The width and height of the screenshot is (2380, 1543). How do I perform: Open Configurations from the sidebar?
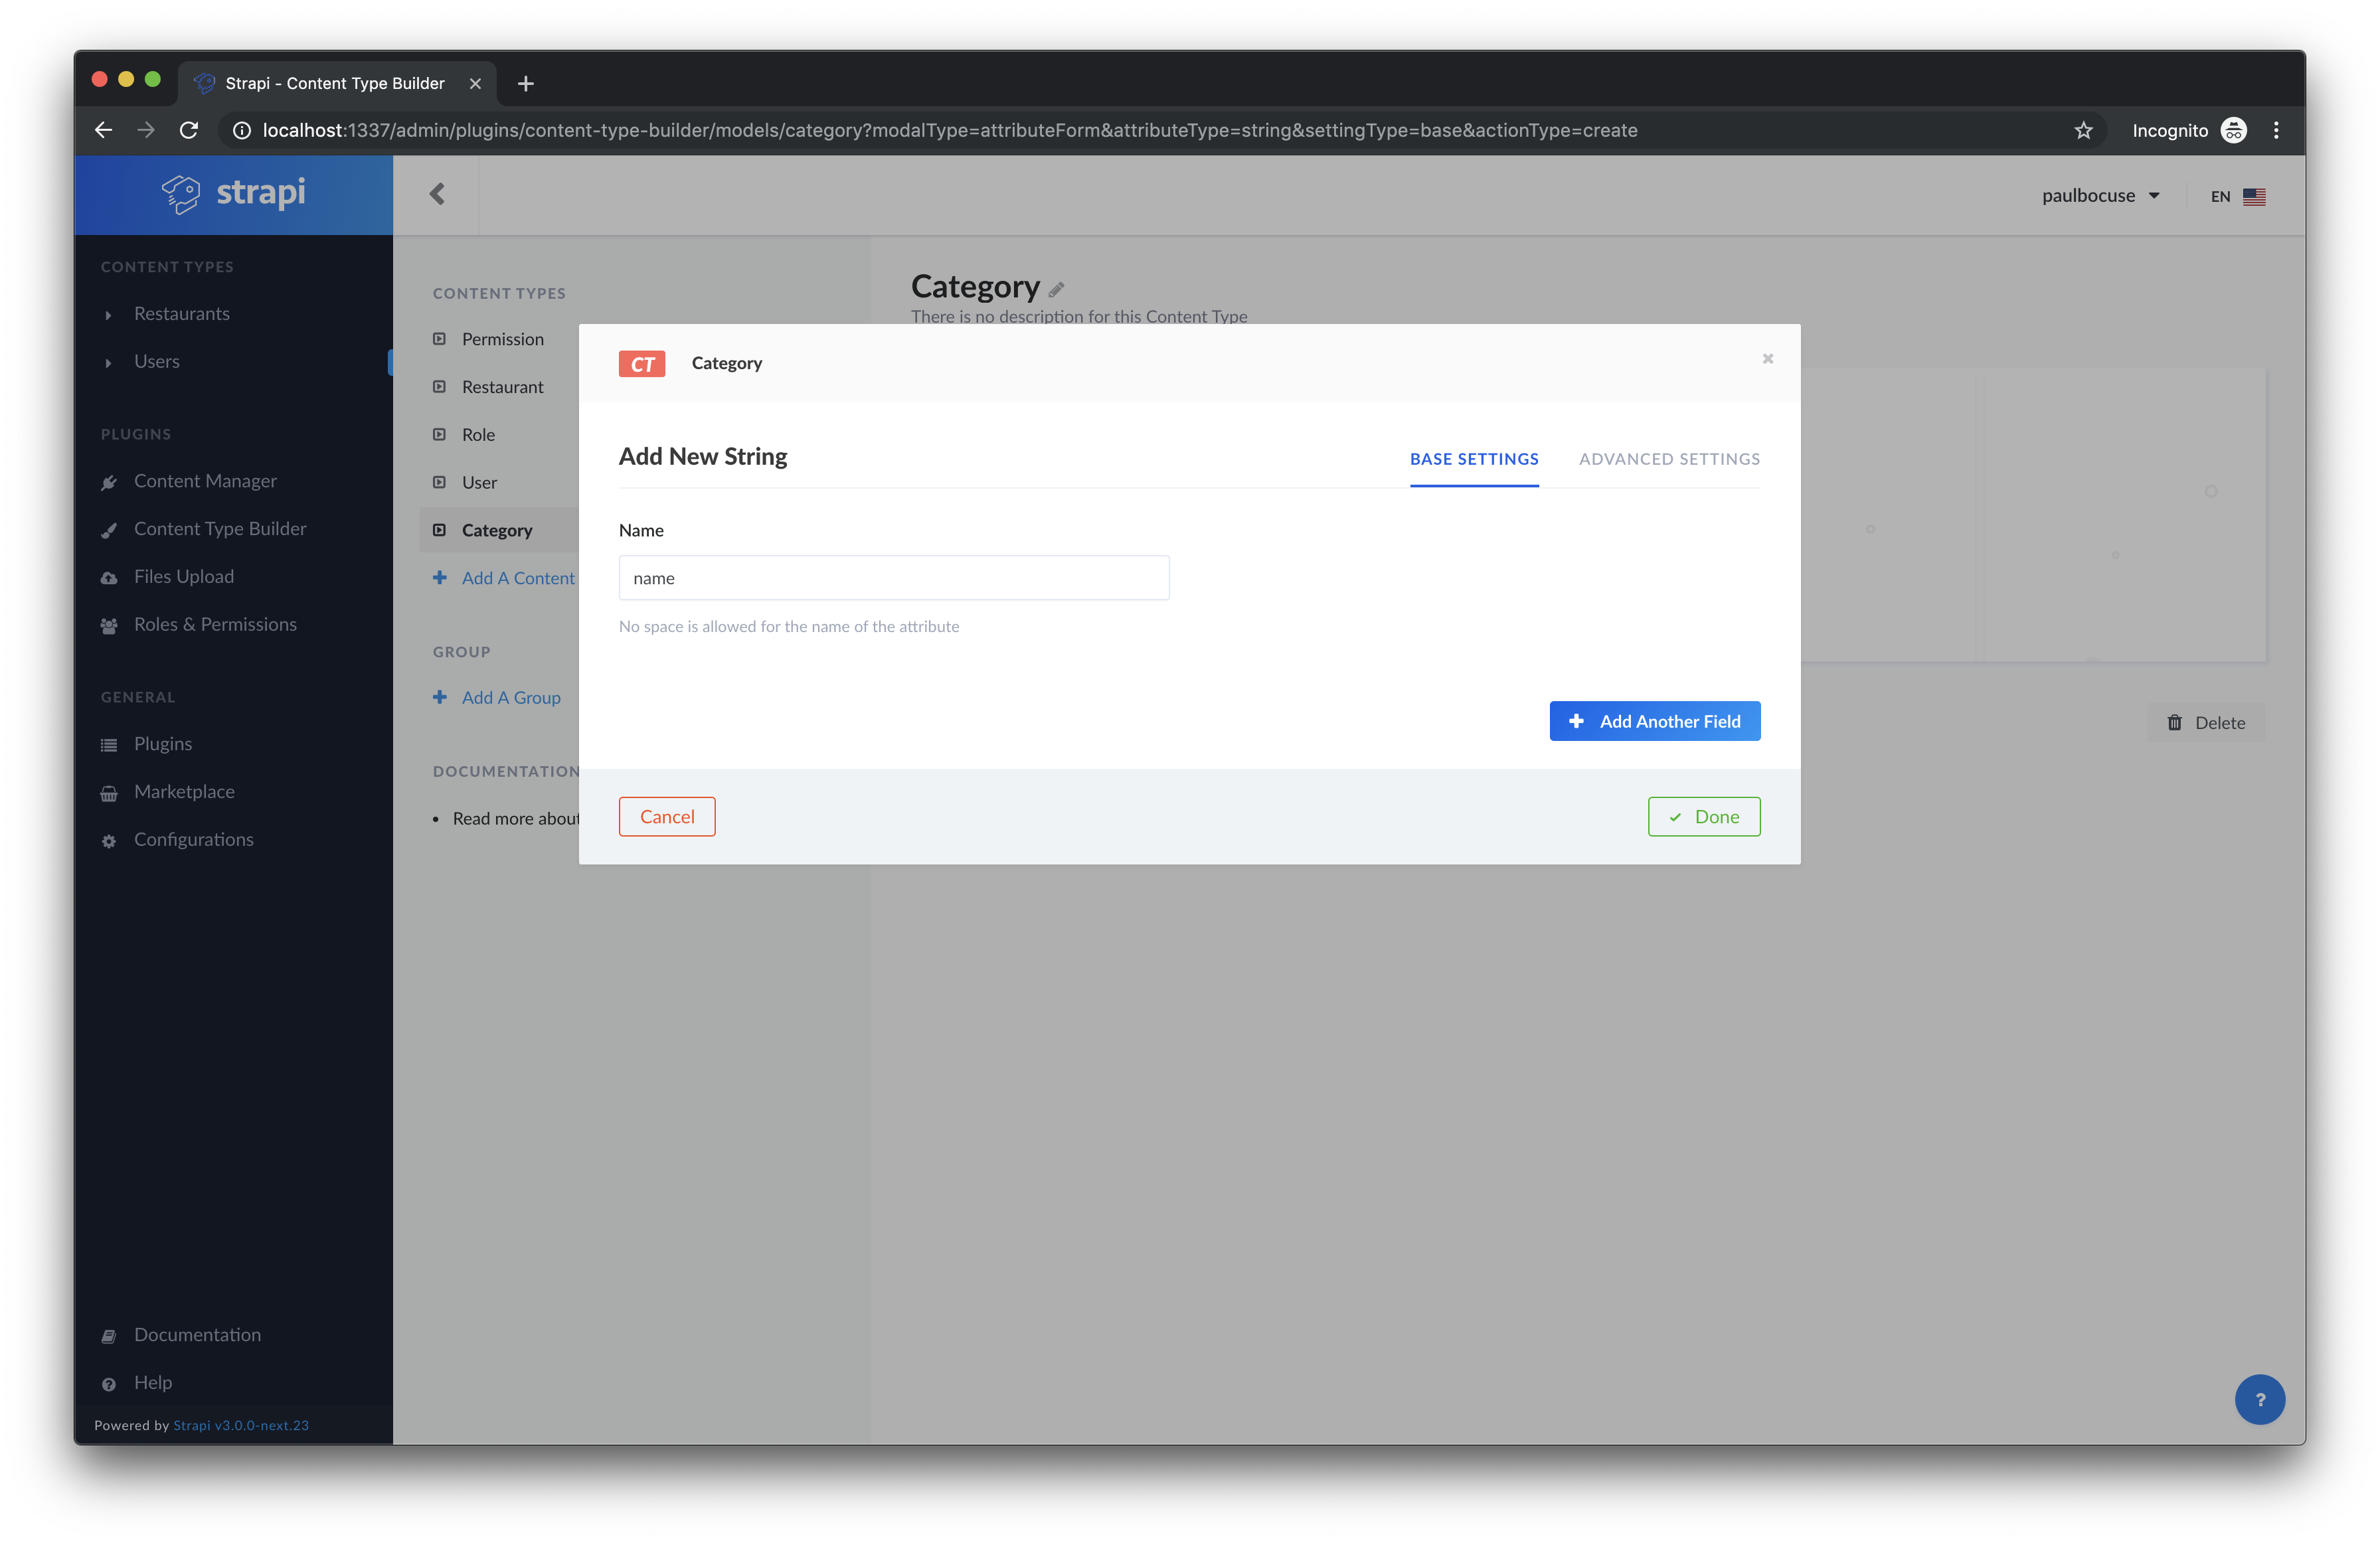[193, 839]
